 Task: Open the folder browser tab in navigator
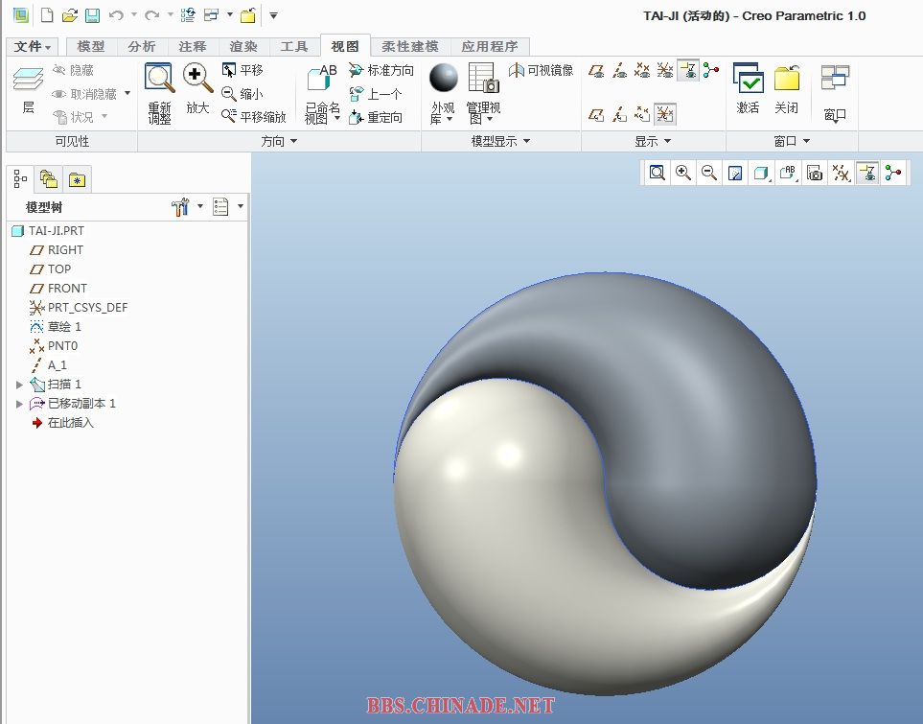pos(48,179)
